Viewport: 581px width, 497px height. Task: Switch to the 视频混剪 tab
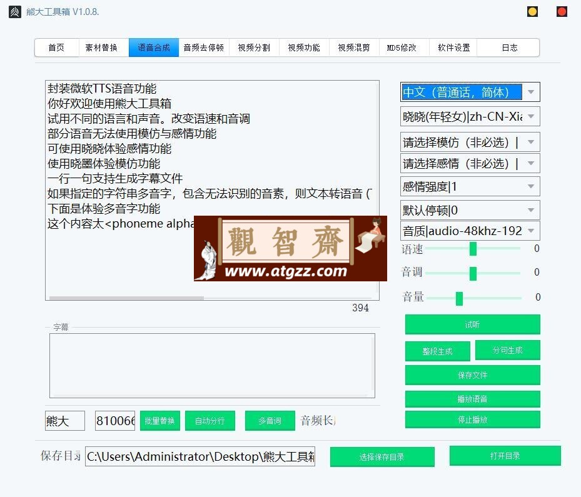(354, 48)
